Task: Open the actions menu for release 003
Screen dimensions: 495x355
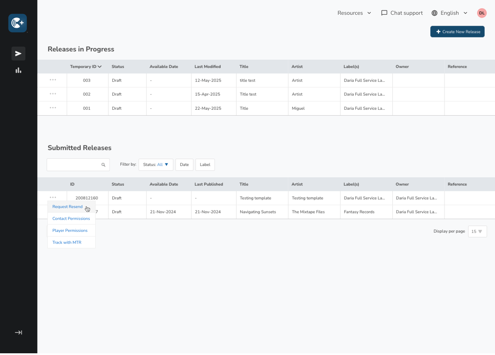Action: click(53, 80)
